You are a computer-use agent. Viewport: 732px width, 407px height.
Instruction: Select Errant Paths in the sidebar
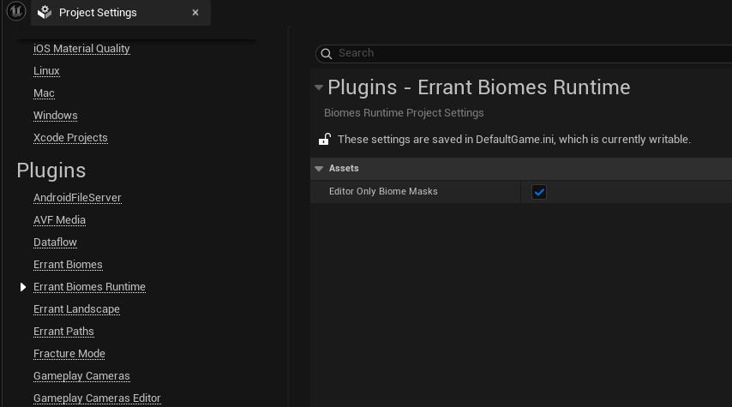[63, 332]
